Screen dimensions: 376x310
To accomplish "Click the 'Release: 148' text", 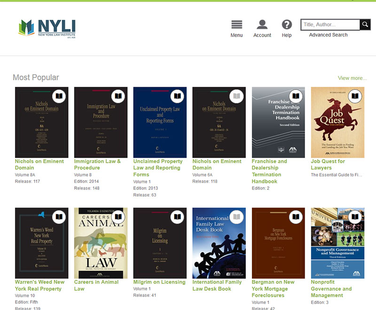I will (x=86, y=188).
